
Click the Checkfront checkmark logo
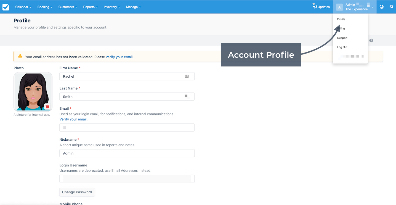click(6, 7)
